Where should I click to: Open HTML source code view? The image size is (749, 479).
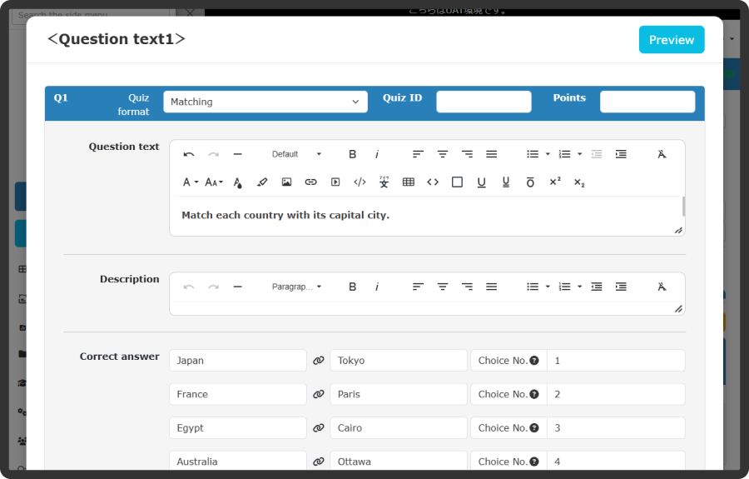(x=360, y=182)
